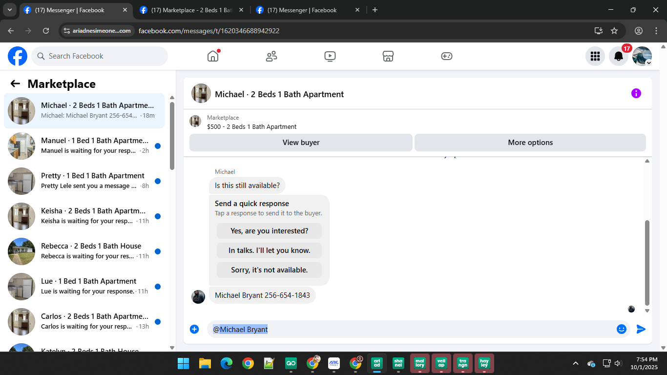
Task: Open Rebecca 2 Beds 1 Bath House conversation
Action: [84, 251]
